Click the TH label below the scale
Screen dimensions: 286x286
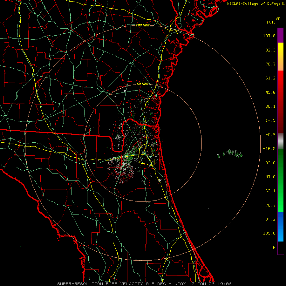click(x=273, y=248)
